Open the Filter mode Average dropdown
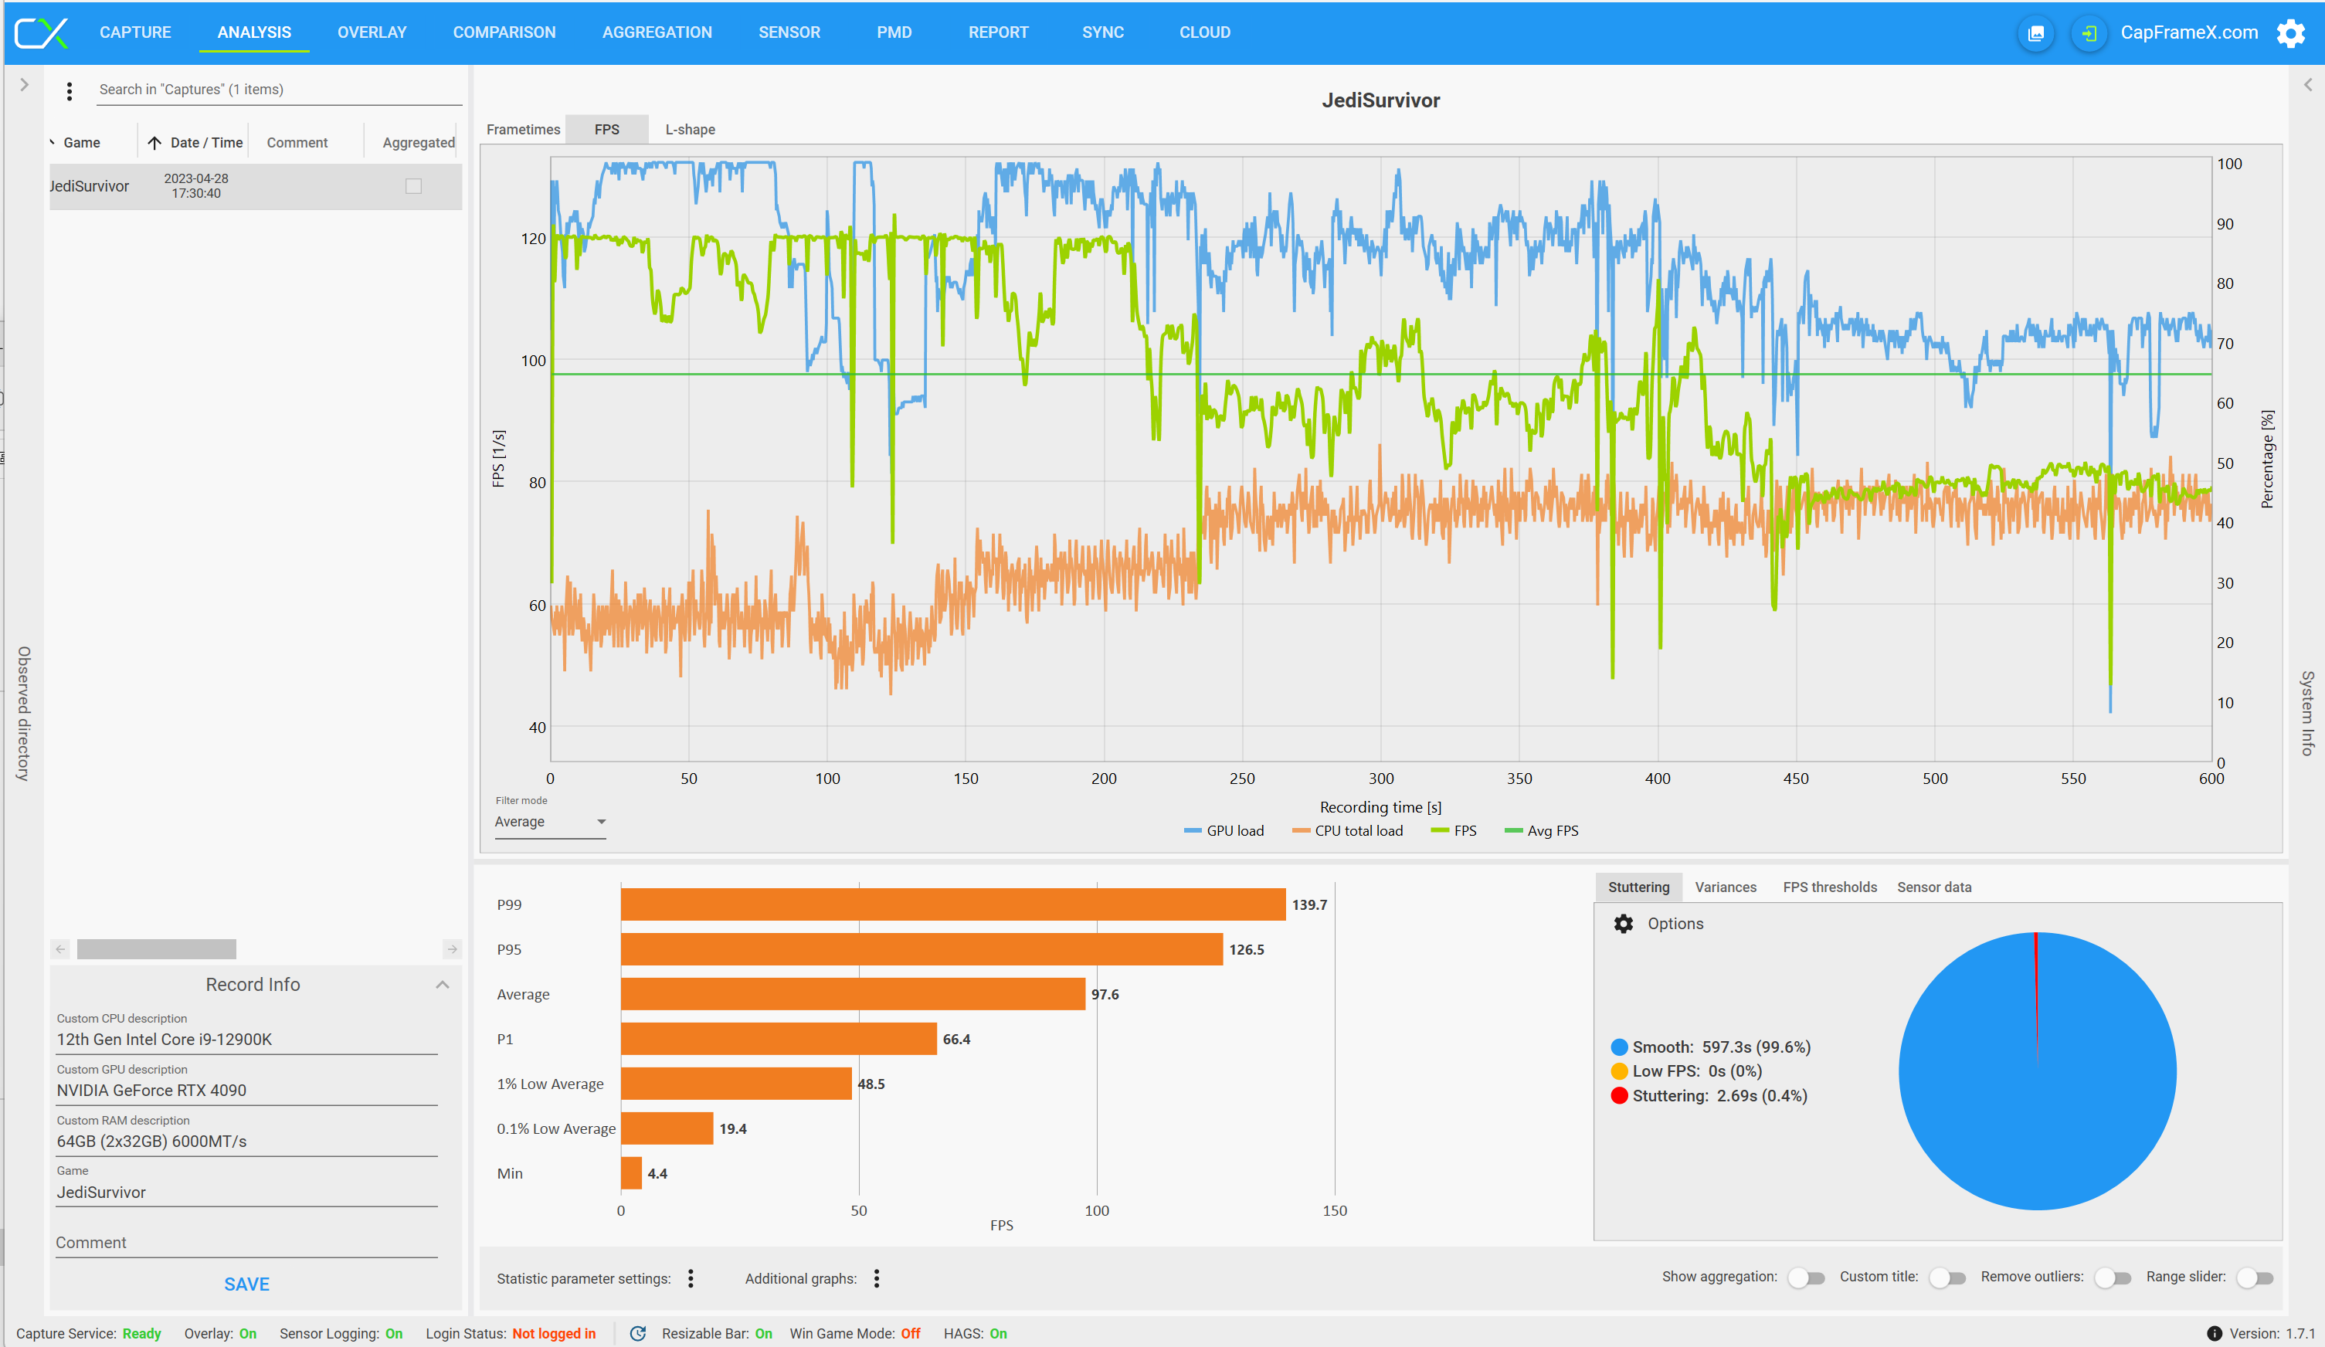The width and height of the screenshot is (2325, 1347). [x=550, y=822]
